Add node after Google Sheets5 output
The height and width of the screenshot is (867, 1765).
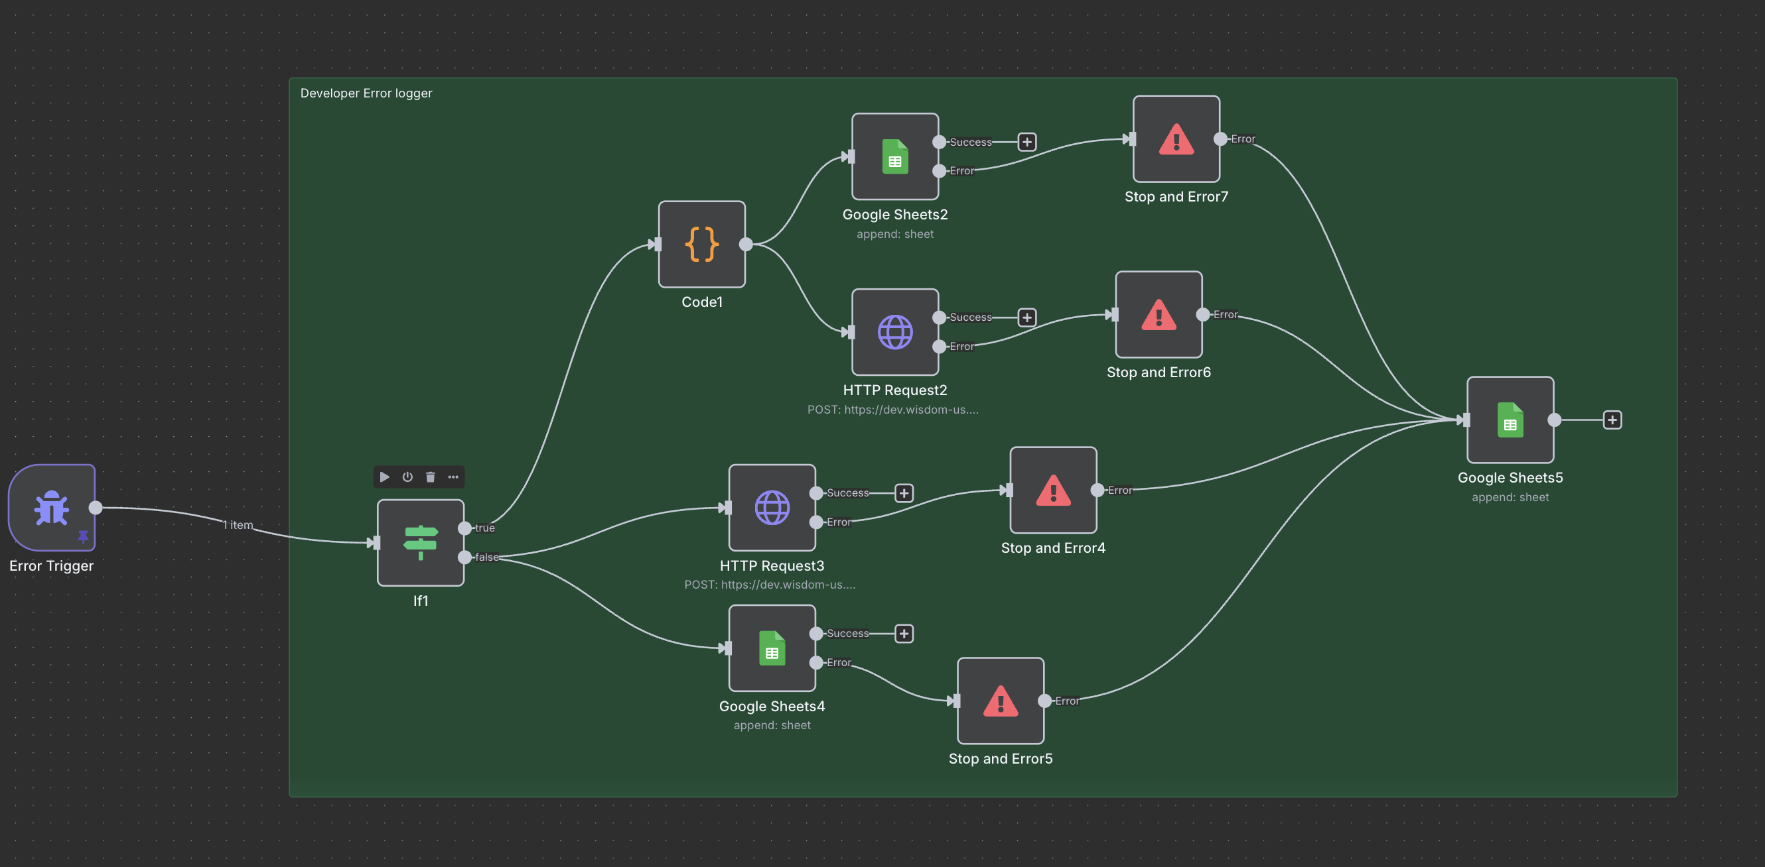1613,420
